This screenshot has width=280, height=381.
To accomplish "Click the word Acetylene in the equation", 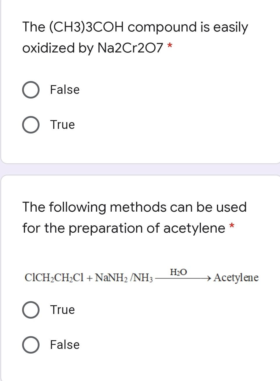I will [x=236, y=278].
